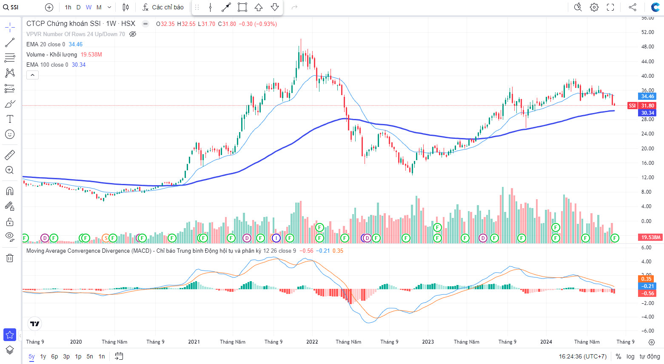Click the symbol title more options button

(145, 24)
